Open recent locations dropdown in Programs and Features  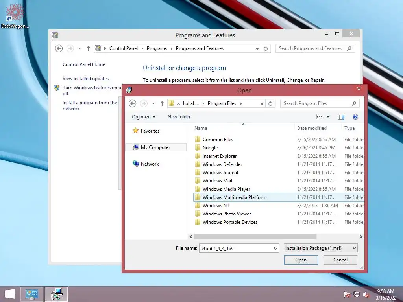(79, 48)
